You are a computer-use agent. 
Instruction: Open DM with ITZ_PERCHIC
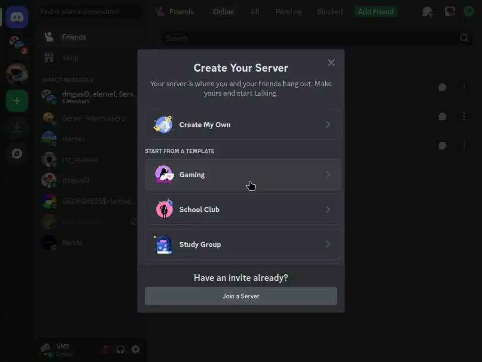pos(91,160)
